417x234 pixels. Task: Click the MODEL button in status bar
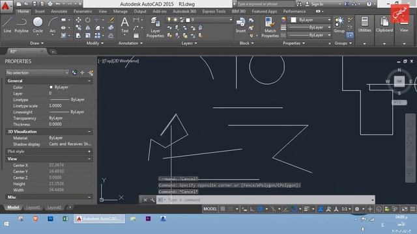pyautogui.click(x=210, y=209)
